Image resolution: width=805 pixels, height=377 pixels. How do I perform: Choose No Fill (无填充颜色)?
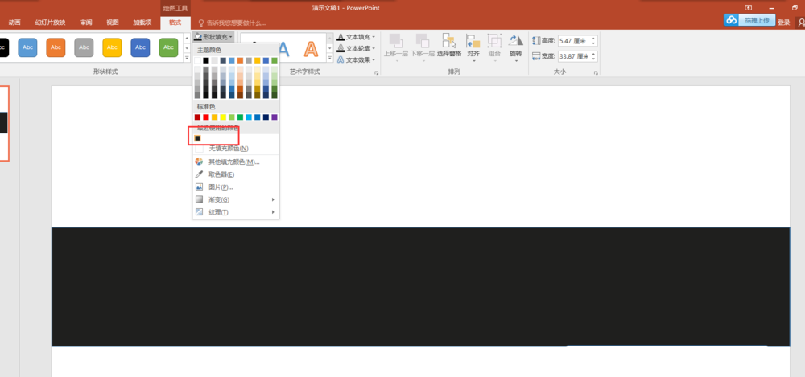pyautogui.click(x=236, y=149)
